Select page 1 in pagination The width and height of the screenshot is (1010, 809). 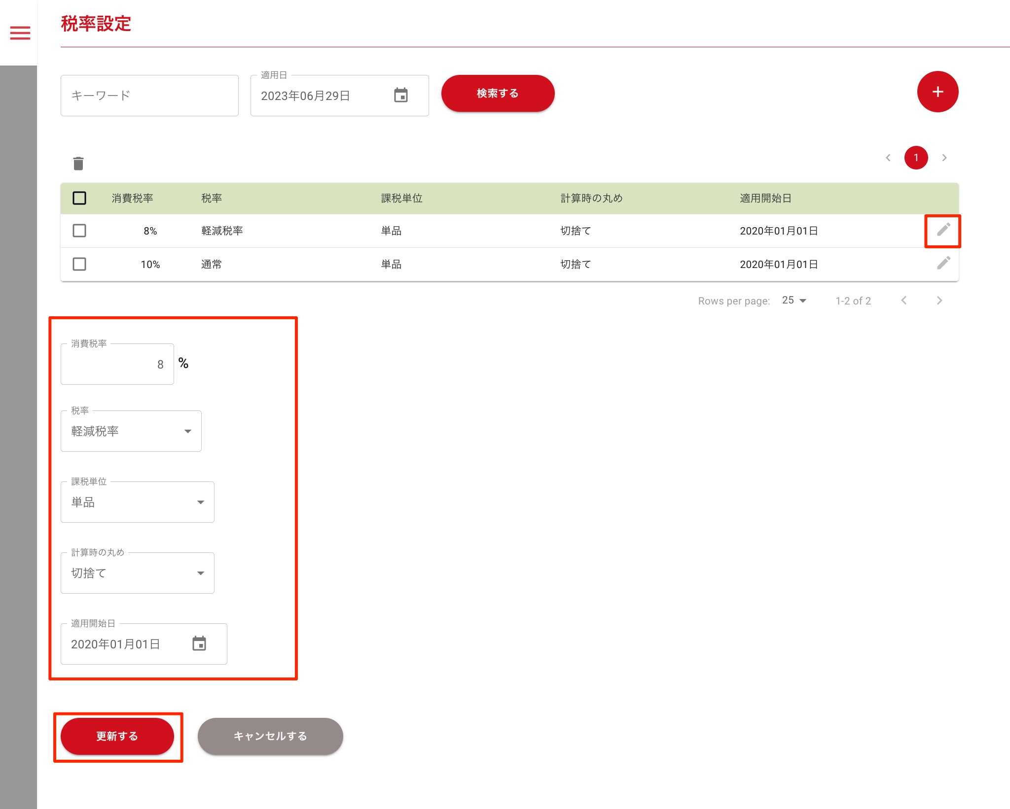916,158
